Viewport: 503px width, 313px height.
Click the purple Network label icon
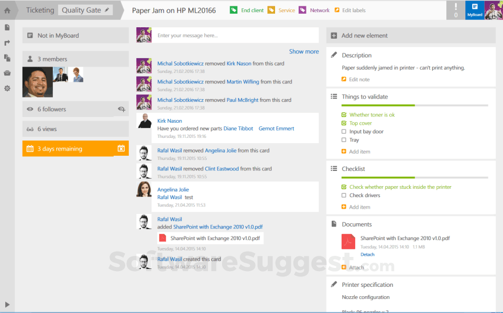coord(302,10)
